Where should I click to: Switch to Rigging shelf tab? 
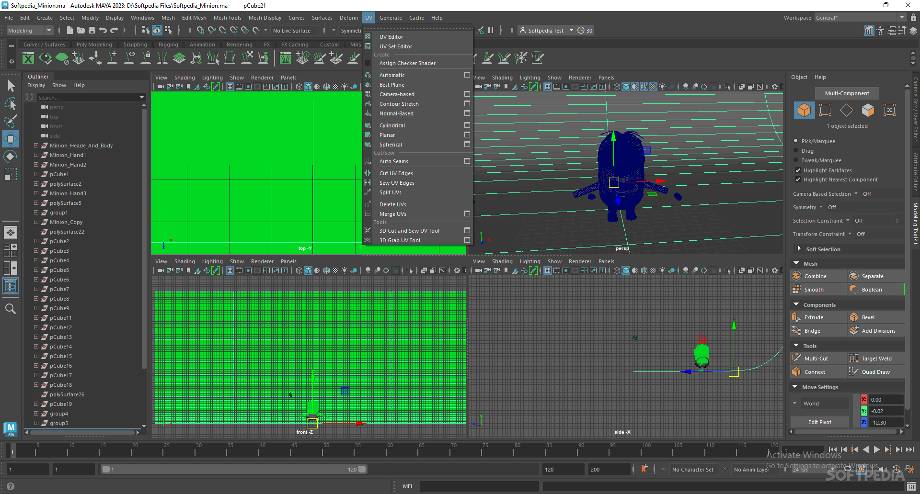pos(168,45)
